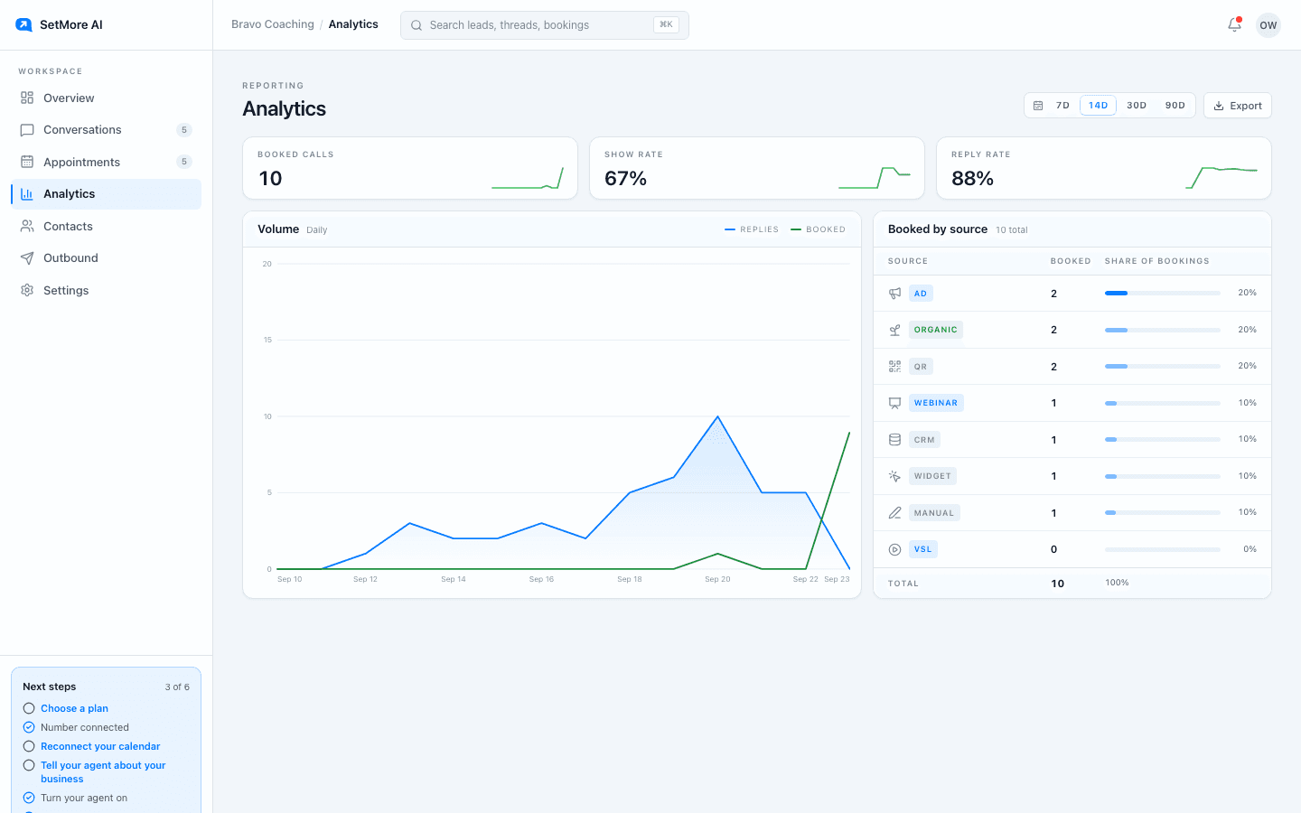1301x813 pixels.
Task: Toggle the REPLIES series in chart legend
Action: click(752, 229)
